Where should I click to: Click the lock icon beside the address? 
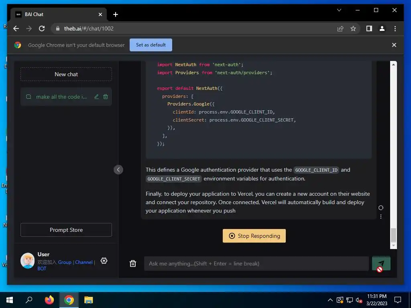pos(58,28)
